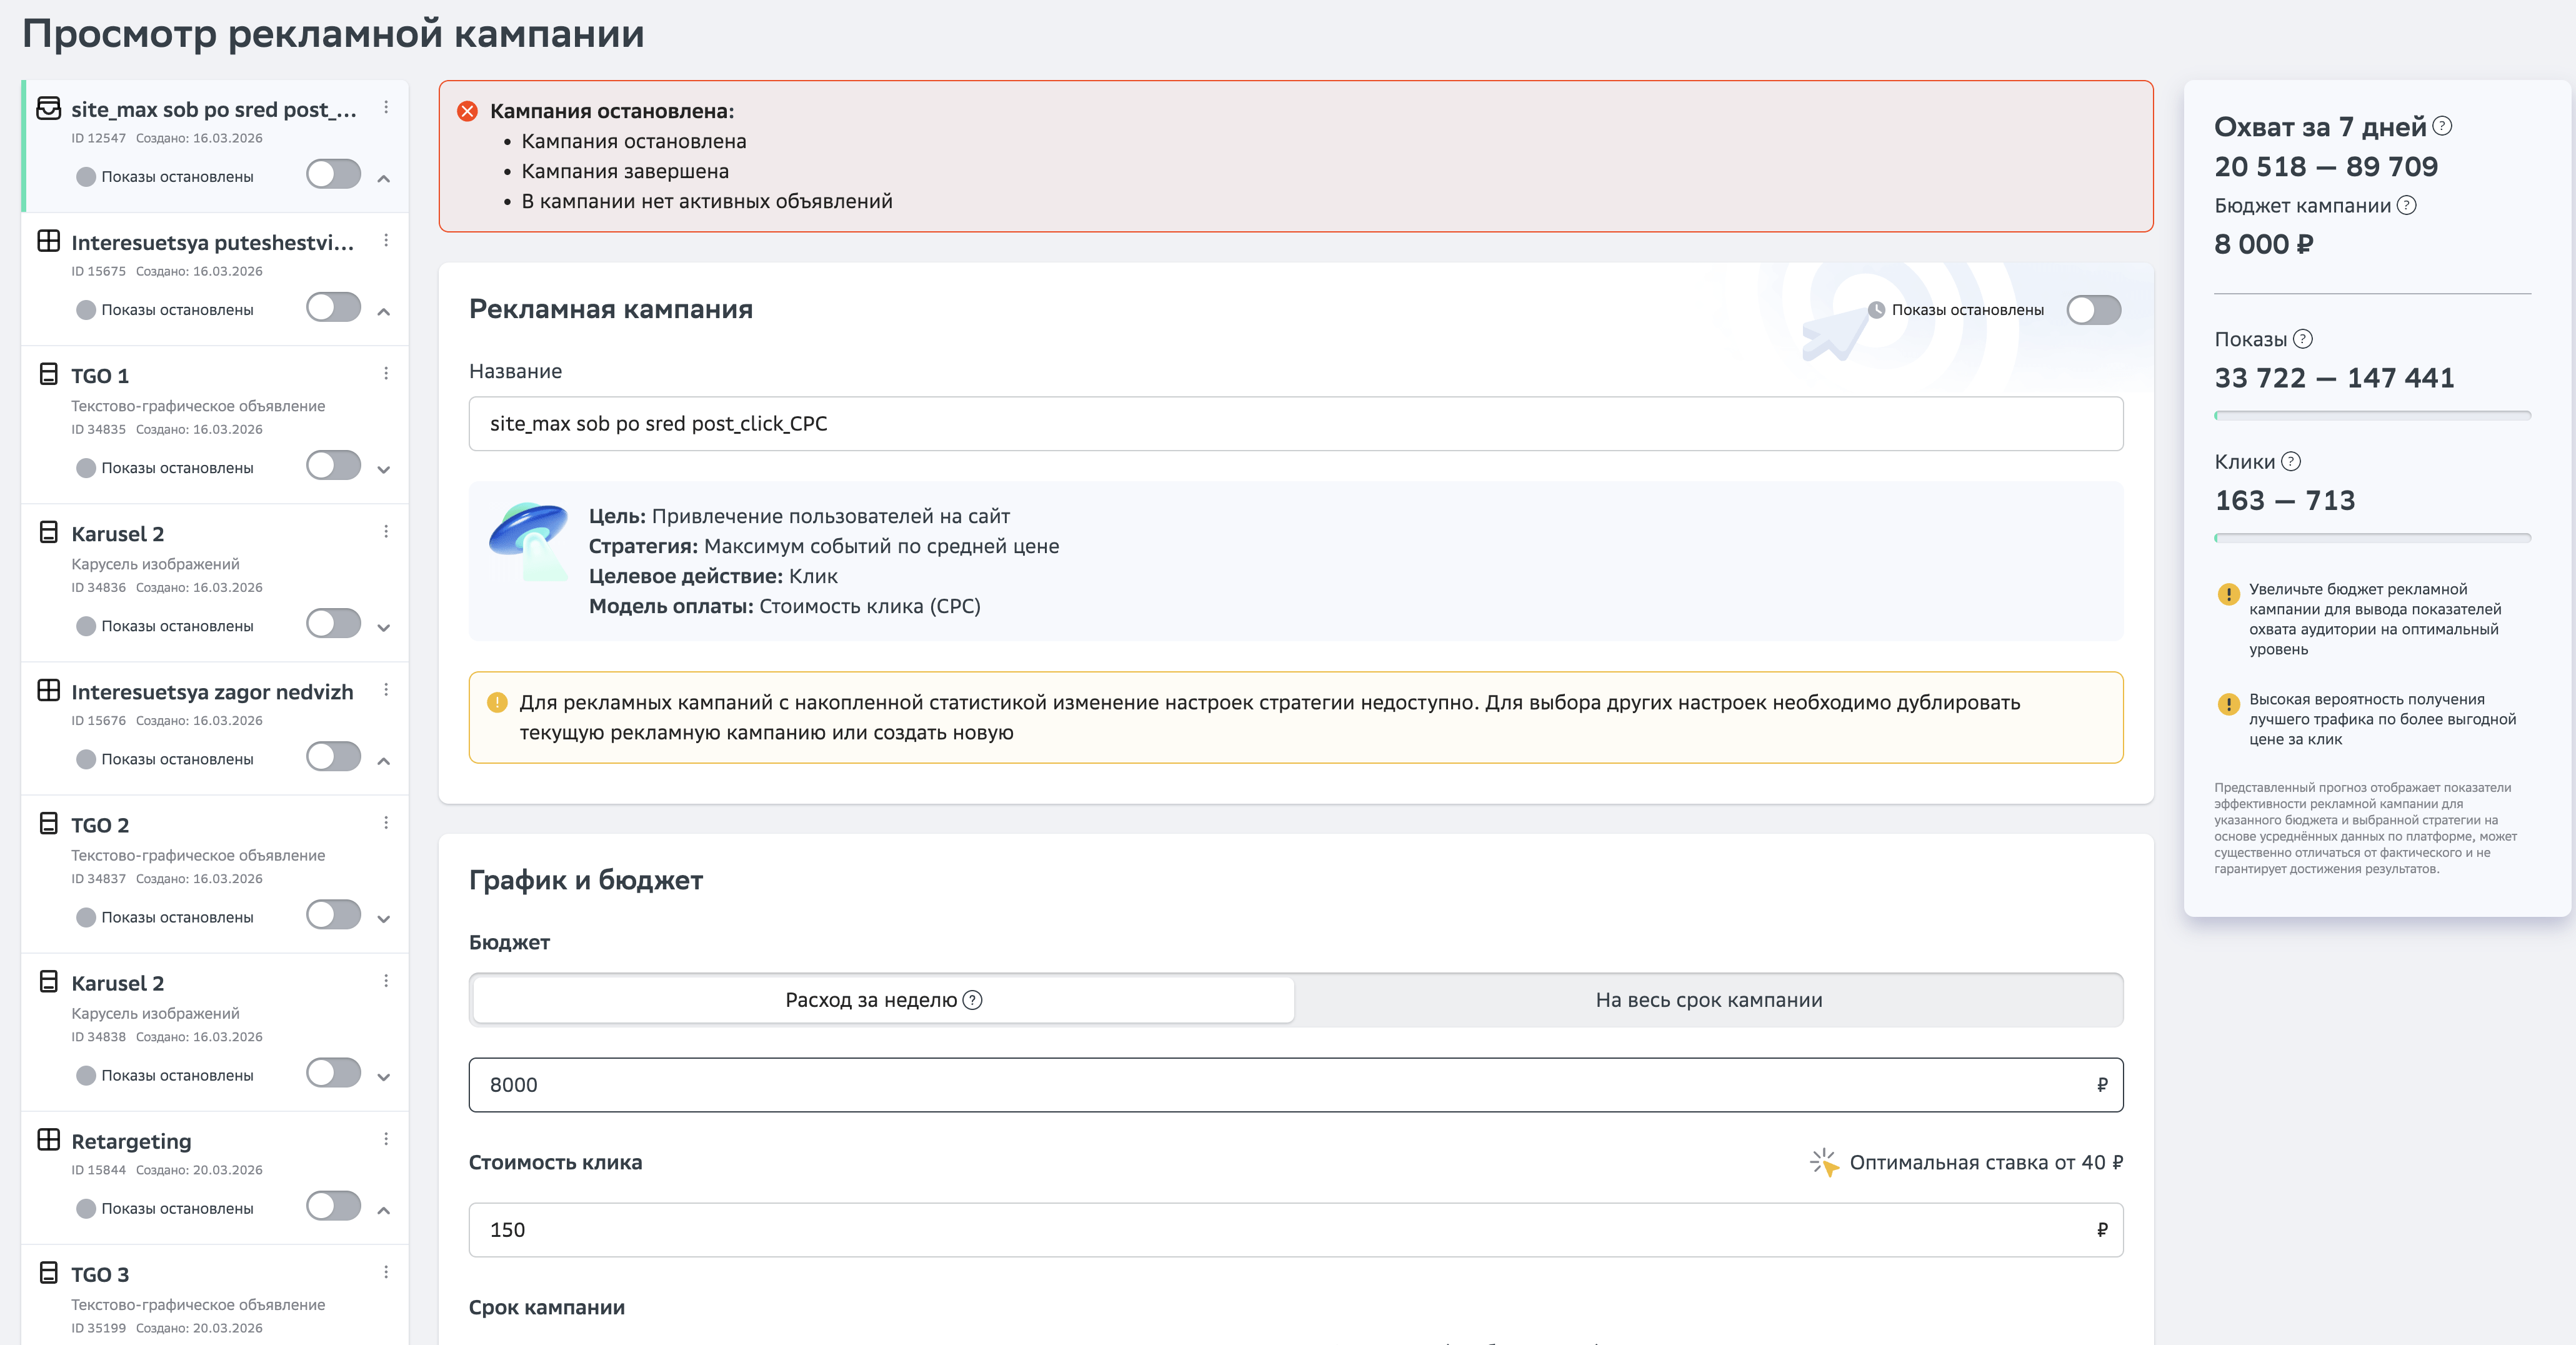Image resolution: width=2576 pixels, height=1345 pixels.
Task: Switch on Retargeting group toggle
Action: [x=333, y=1206]
